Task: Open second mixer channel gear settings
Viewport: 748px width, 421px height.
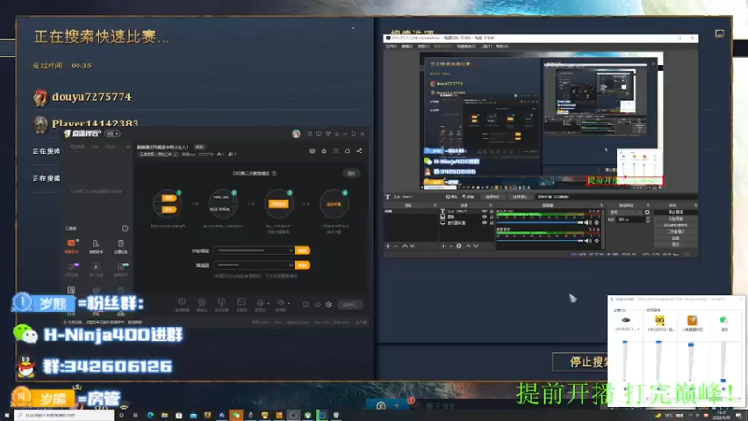Action: click(597, 240)
